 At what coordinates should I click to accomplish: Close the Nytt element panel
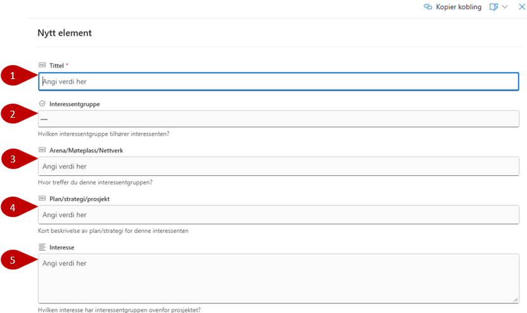pyautogui.click(x=521, y=7)
